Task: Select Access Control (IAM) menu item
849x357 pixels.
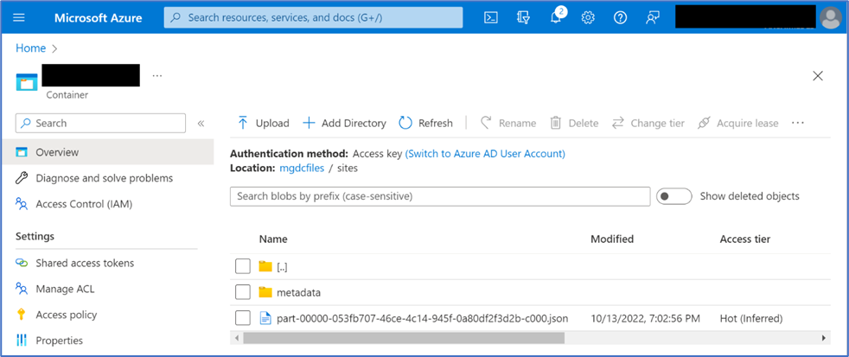Action: pyautogui.click(x=84, y=204)
